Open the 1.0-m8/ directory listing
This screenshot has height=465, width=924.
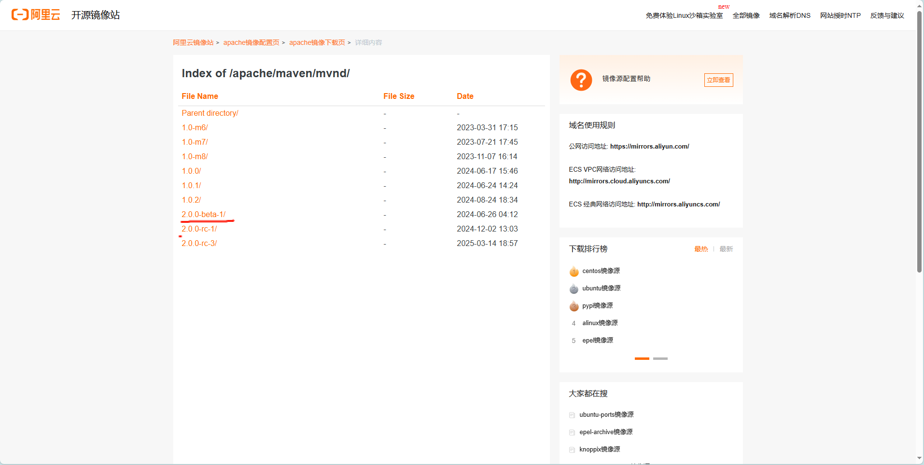pyautogui.click(x=194, y=156)
